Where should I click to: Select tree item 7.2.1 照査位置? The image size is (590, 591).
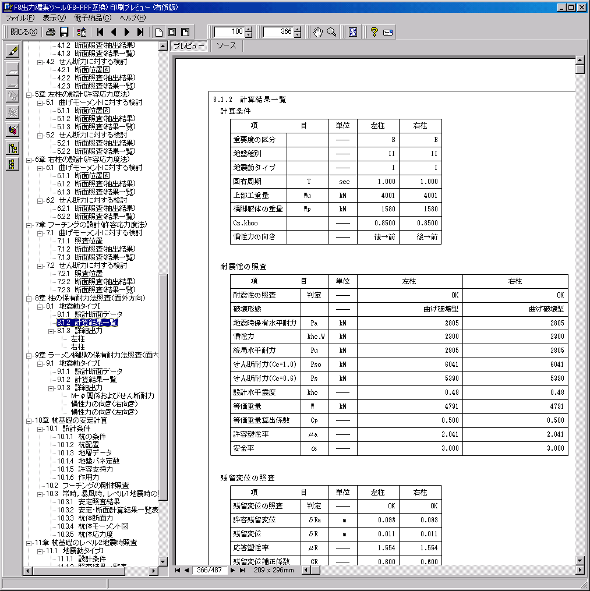[x=80, y=274]
